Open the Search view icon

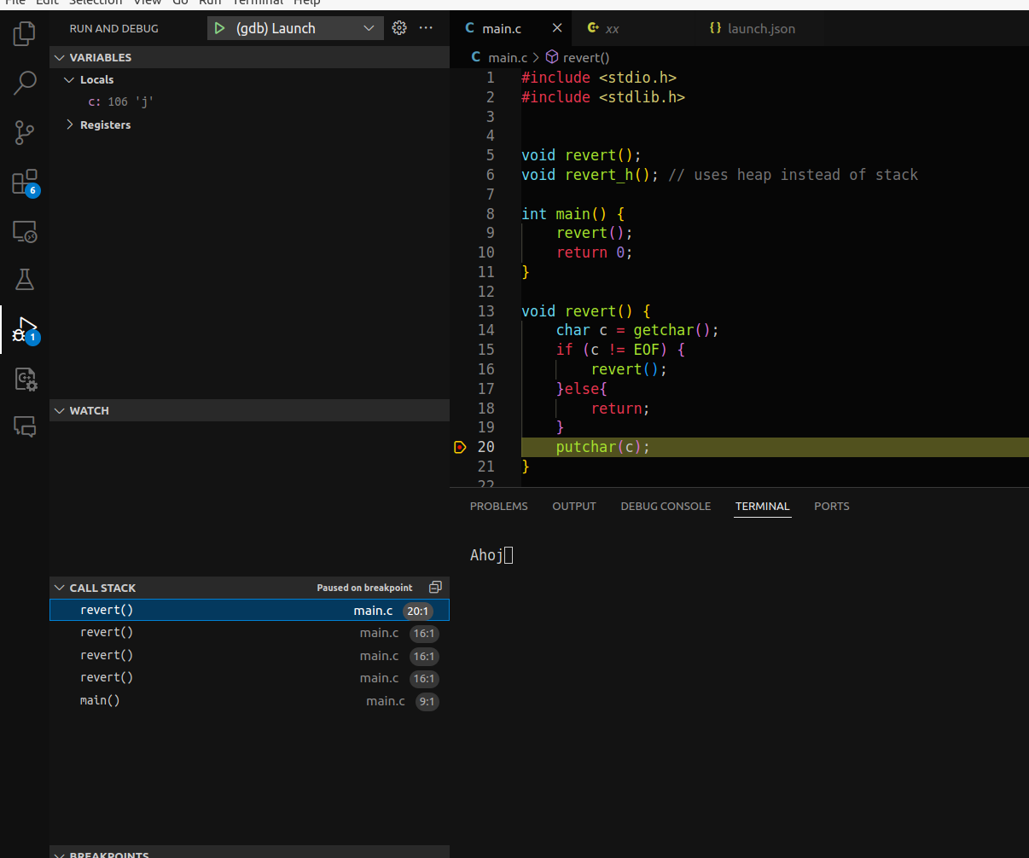click(x=25, y=84)
